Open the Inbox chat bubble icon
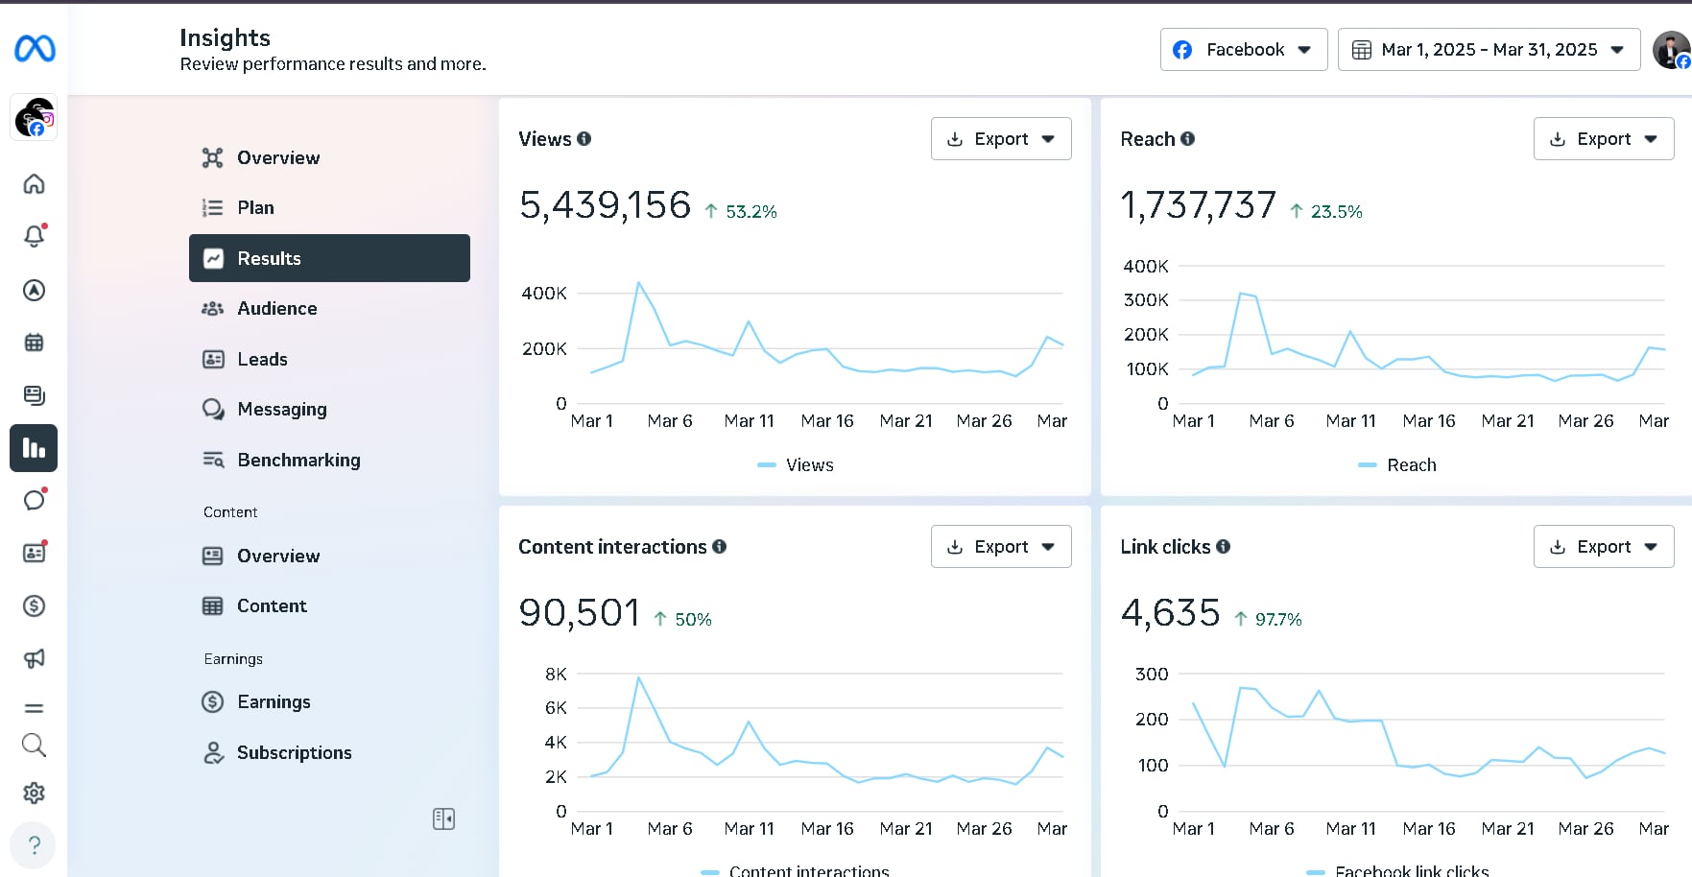 (34, 500)
